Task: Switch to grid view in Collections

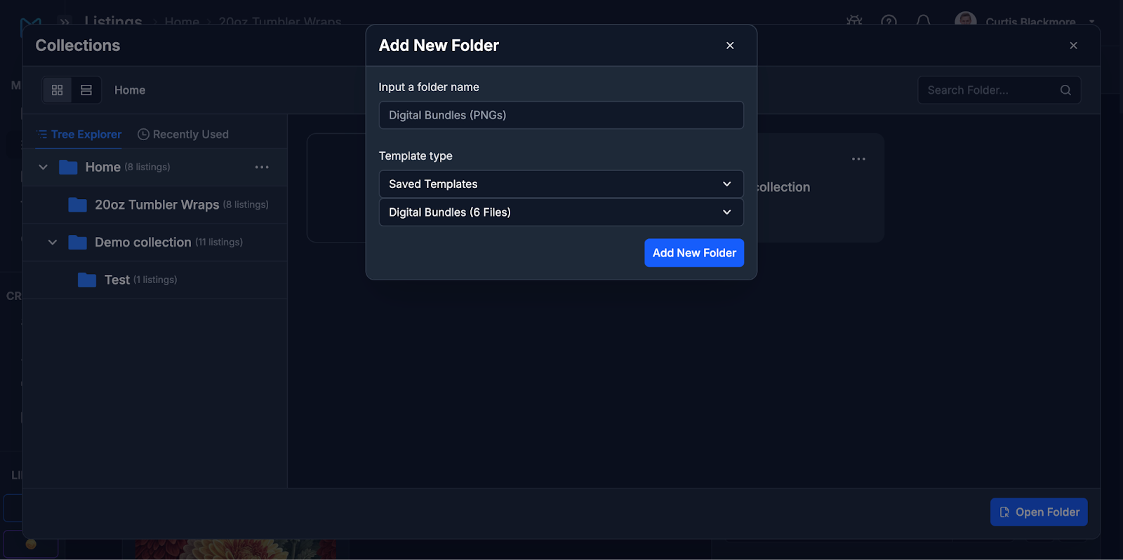Action: click(58, 90)
